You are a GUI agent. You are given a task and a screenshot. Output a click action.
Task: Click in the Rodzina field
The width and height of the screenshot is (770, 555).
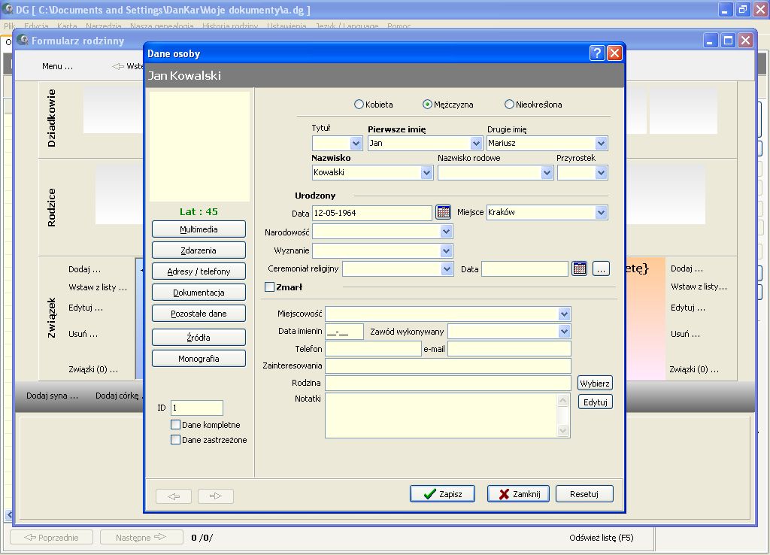point(448,383)
